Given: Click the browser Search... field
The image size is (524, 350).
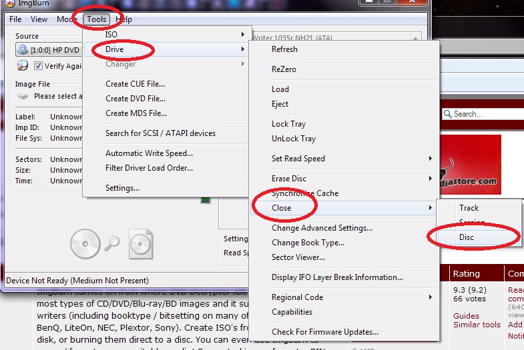Looking at the screenshot, I should (483, 114).
